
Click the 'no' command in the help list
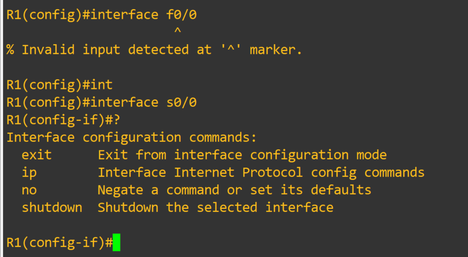pyautogui.click(x=29, y=190)
